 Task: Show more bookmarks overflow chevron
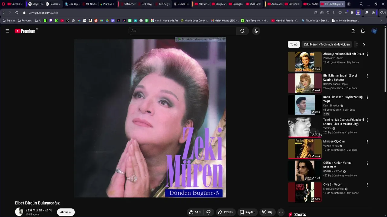(381, 20)
